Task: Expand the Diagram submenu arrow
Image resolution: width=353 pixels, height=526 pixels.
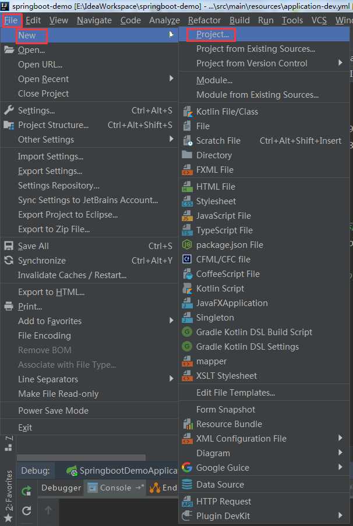Action: click(340, 453)
